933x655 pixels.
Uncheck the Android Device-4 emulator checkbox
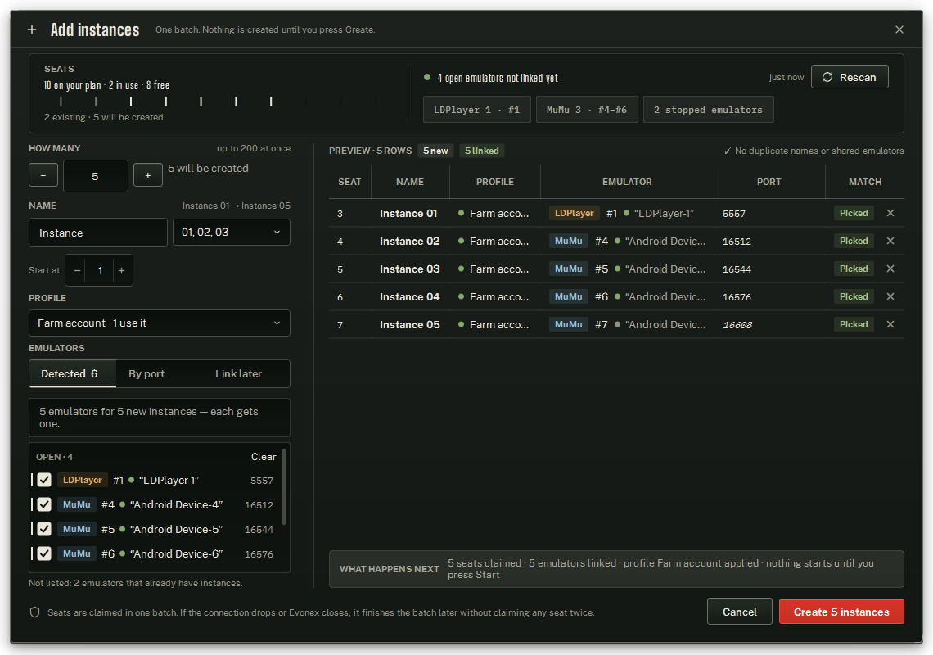click(x=44, y=504)
